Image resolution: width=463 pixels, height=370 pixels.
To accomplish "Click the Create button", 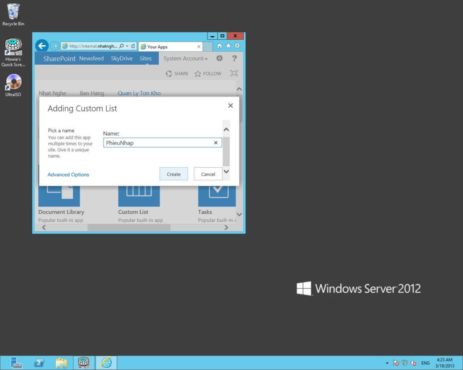I will (x=174, y=174).
